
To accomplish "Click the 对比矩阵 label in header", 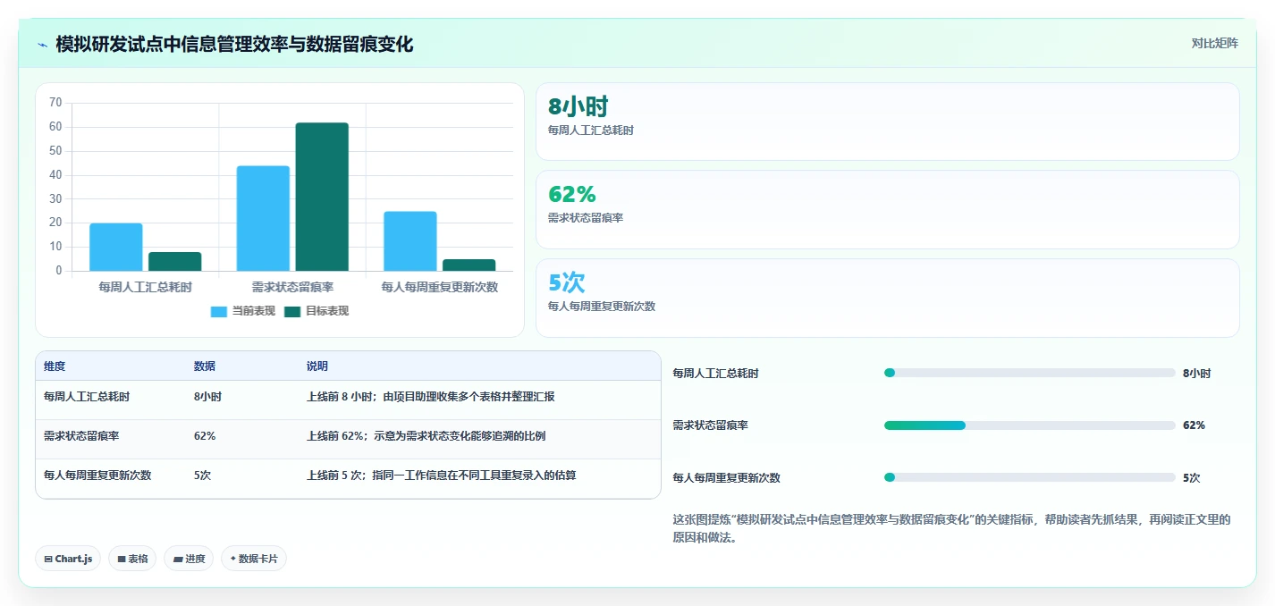I will click(1214, 43).
